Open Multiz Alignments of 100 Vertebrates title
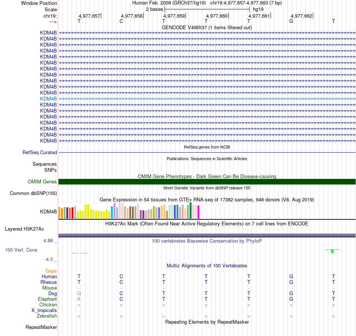This screenshot has width=356, height=336. 207,265
